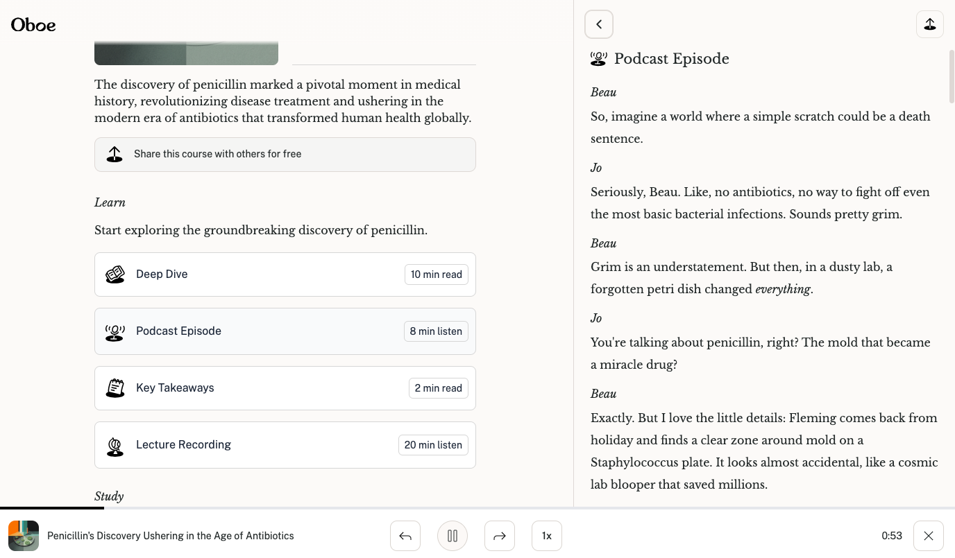Change the 1x playback speed

point(547,536)
